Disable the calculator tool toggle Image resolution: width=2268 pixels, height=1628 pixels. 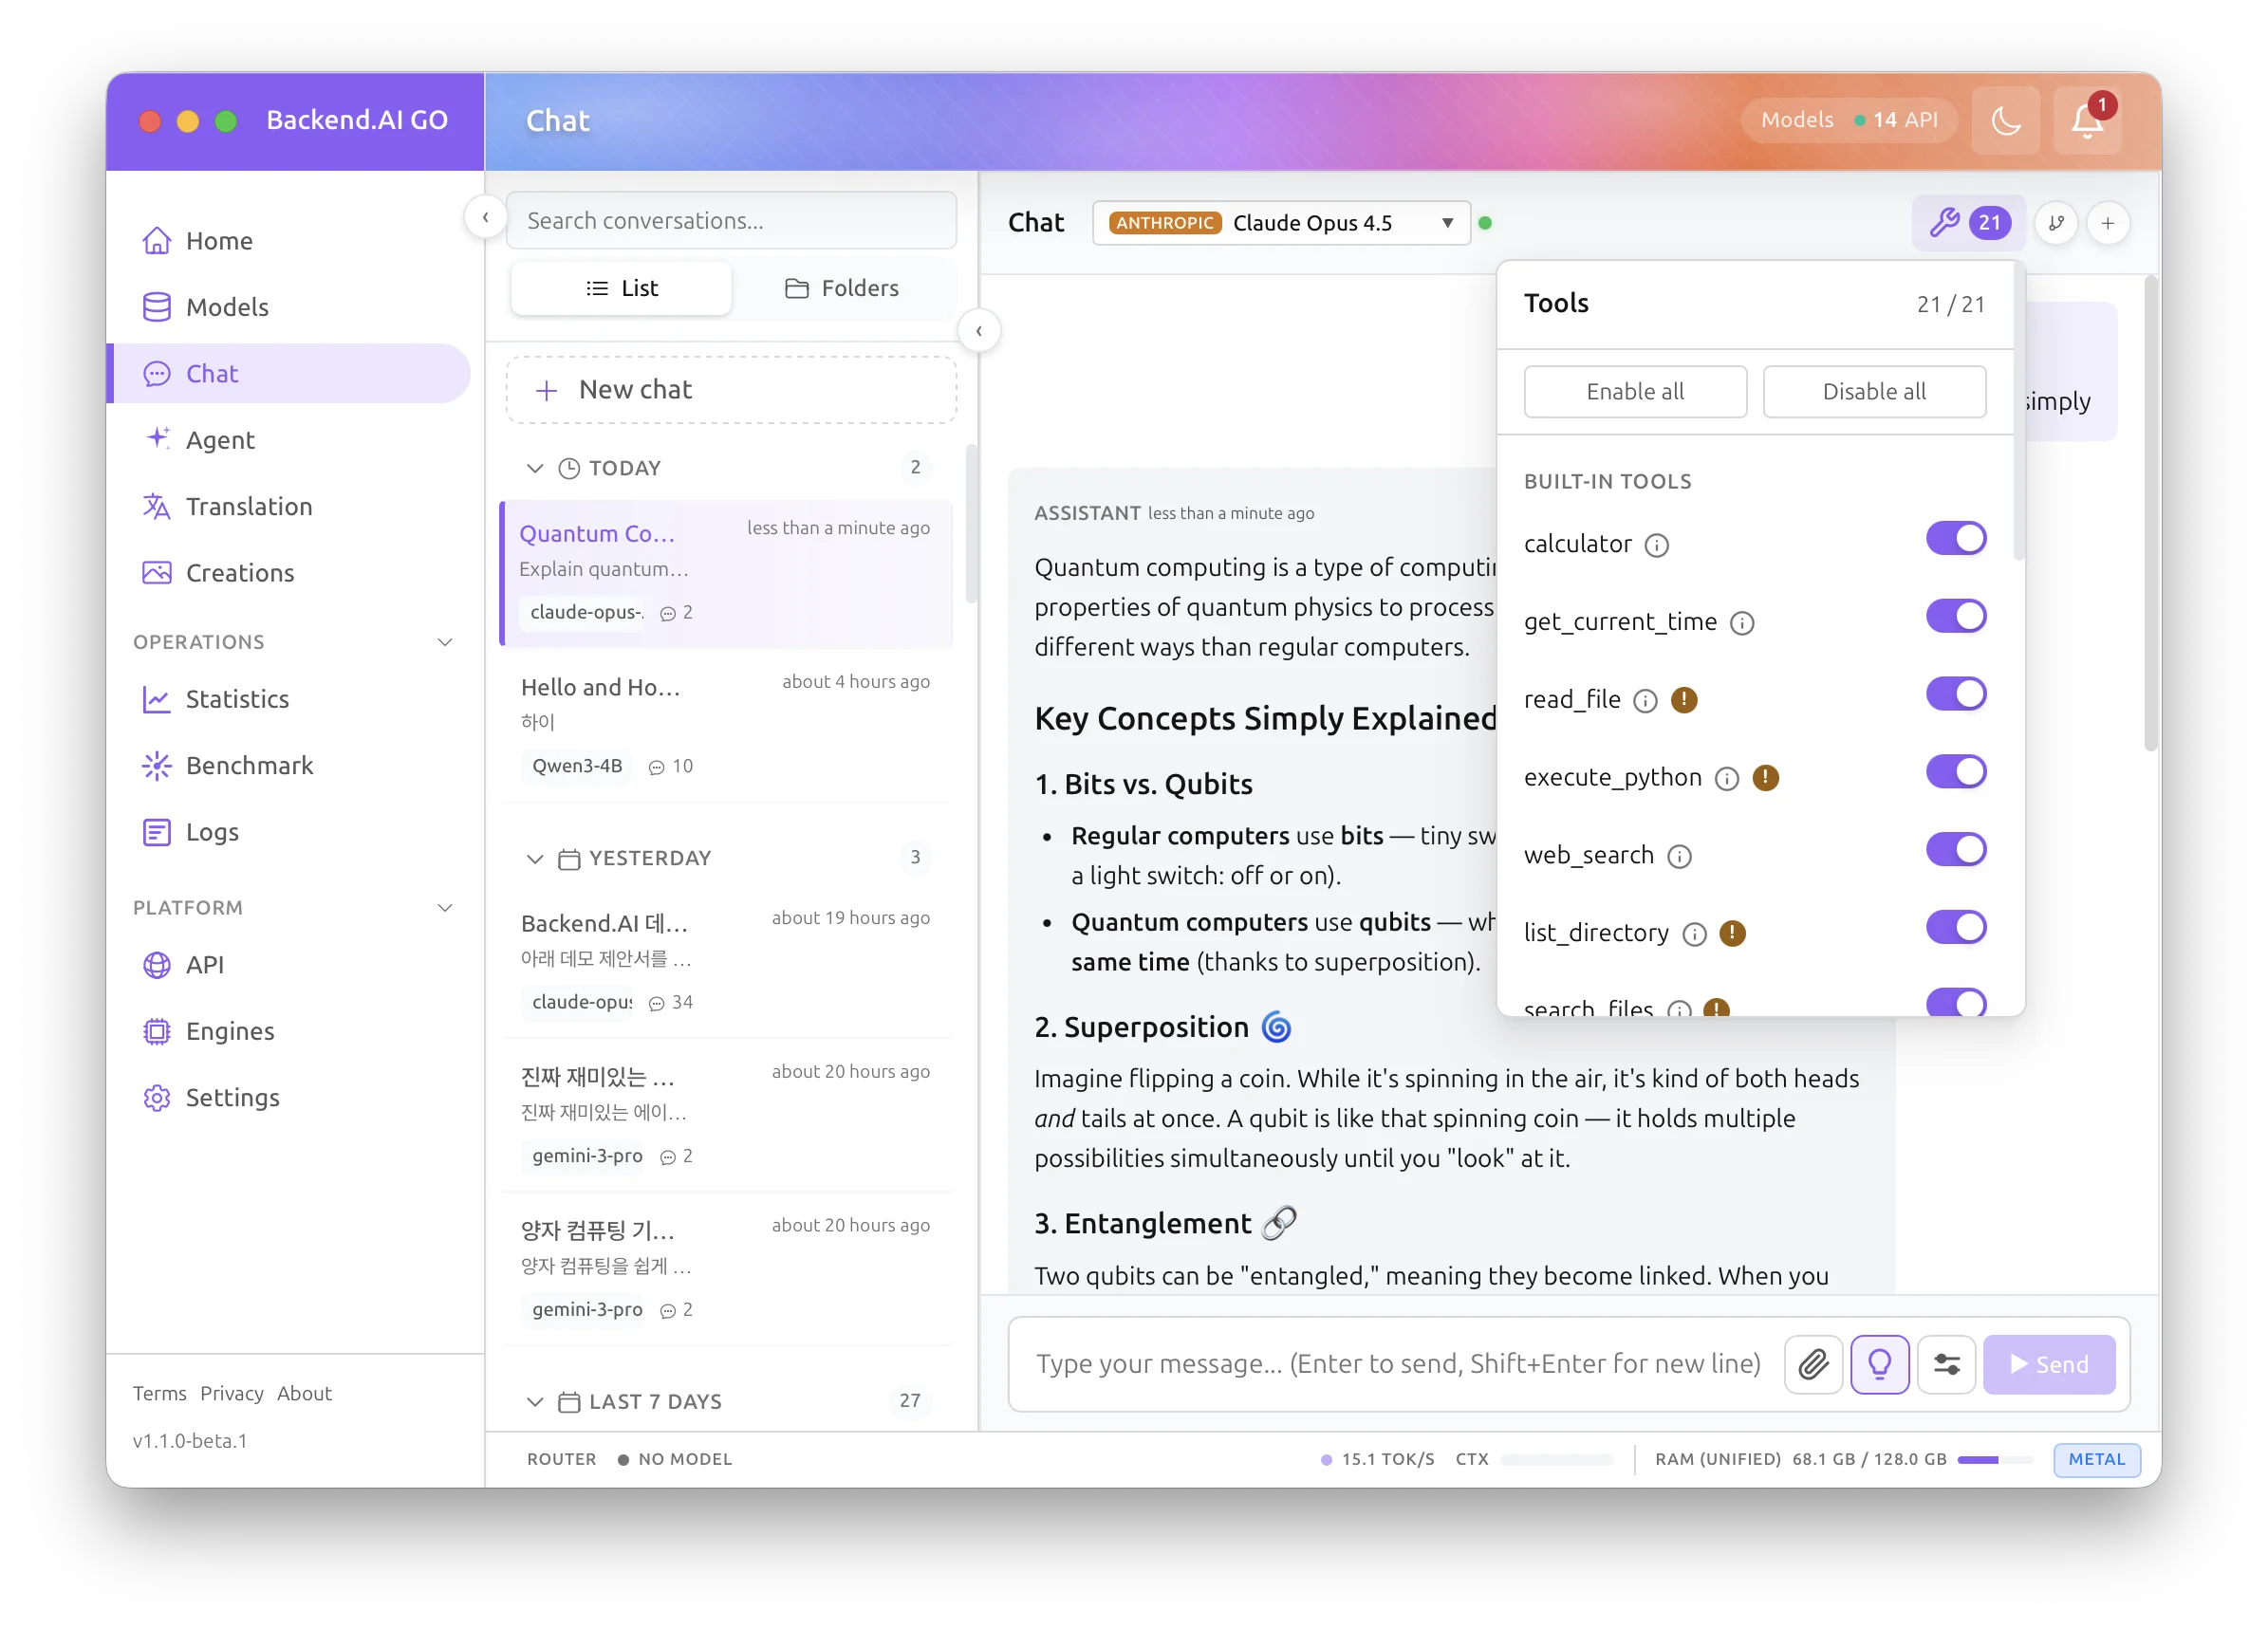click(x=1956, y=538)
